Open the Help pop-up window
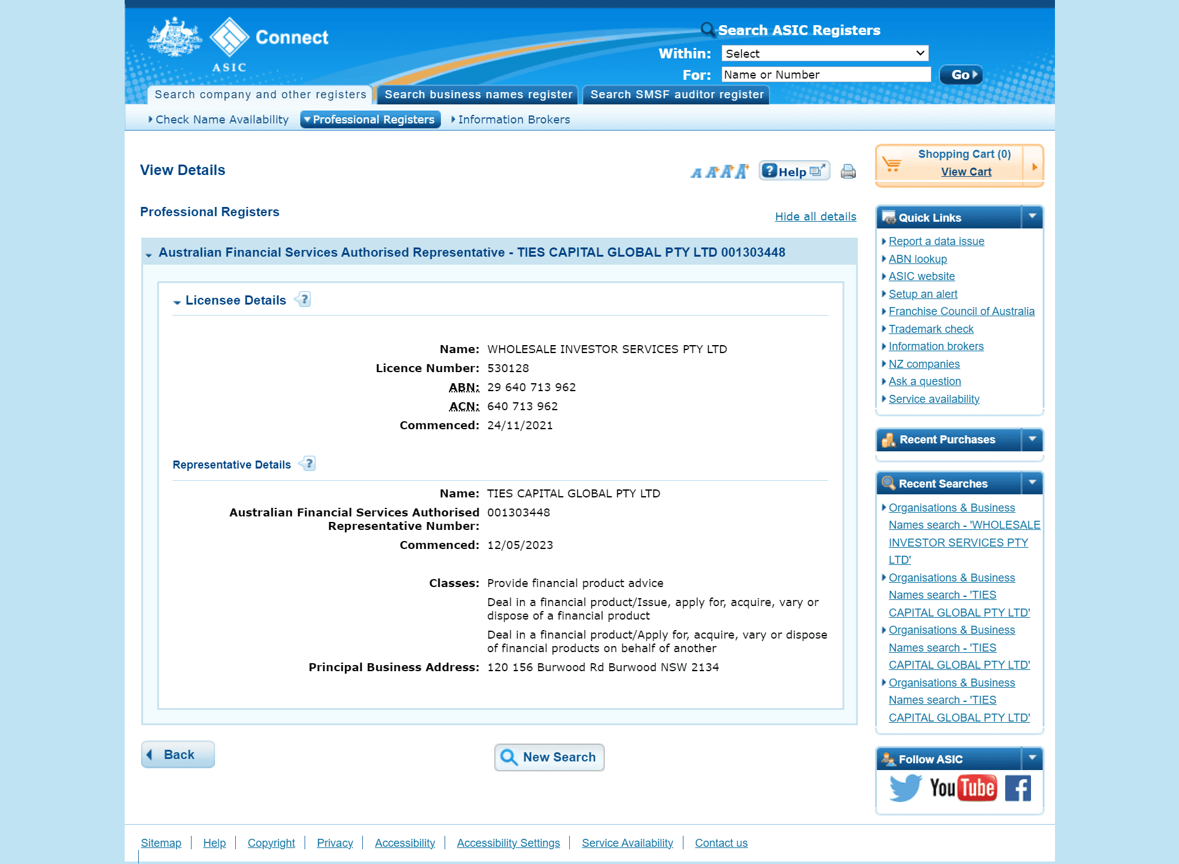1179x864 pixels. (795, 171)
